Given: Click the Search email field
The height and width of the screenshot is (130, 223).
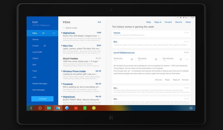Looking at the screenshot, I should coord(82,28).
